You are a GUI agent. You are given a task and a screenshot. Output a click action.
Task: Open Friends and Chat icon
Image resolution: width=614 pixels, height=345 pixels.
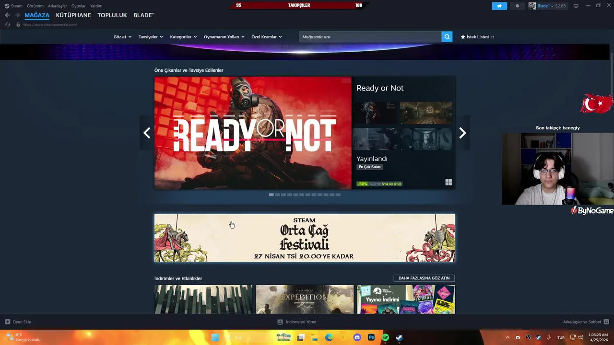[606, 322]
